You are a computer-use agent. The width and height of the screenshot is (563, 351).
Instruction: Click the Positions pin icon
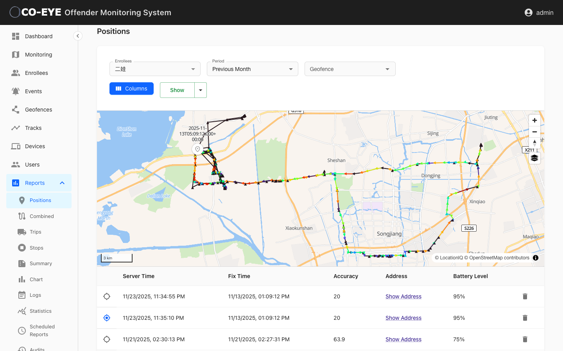(x=22, y=200)
